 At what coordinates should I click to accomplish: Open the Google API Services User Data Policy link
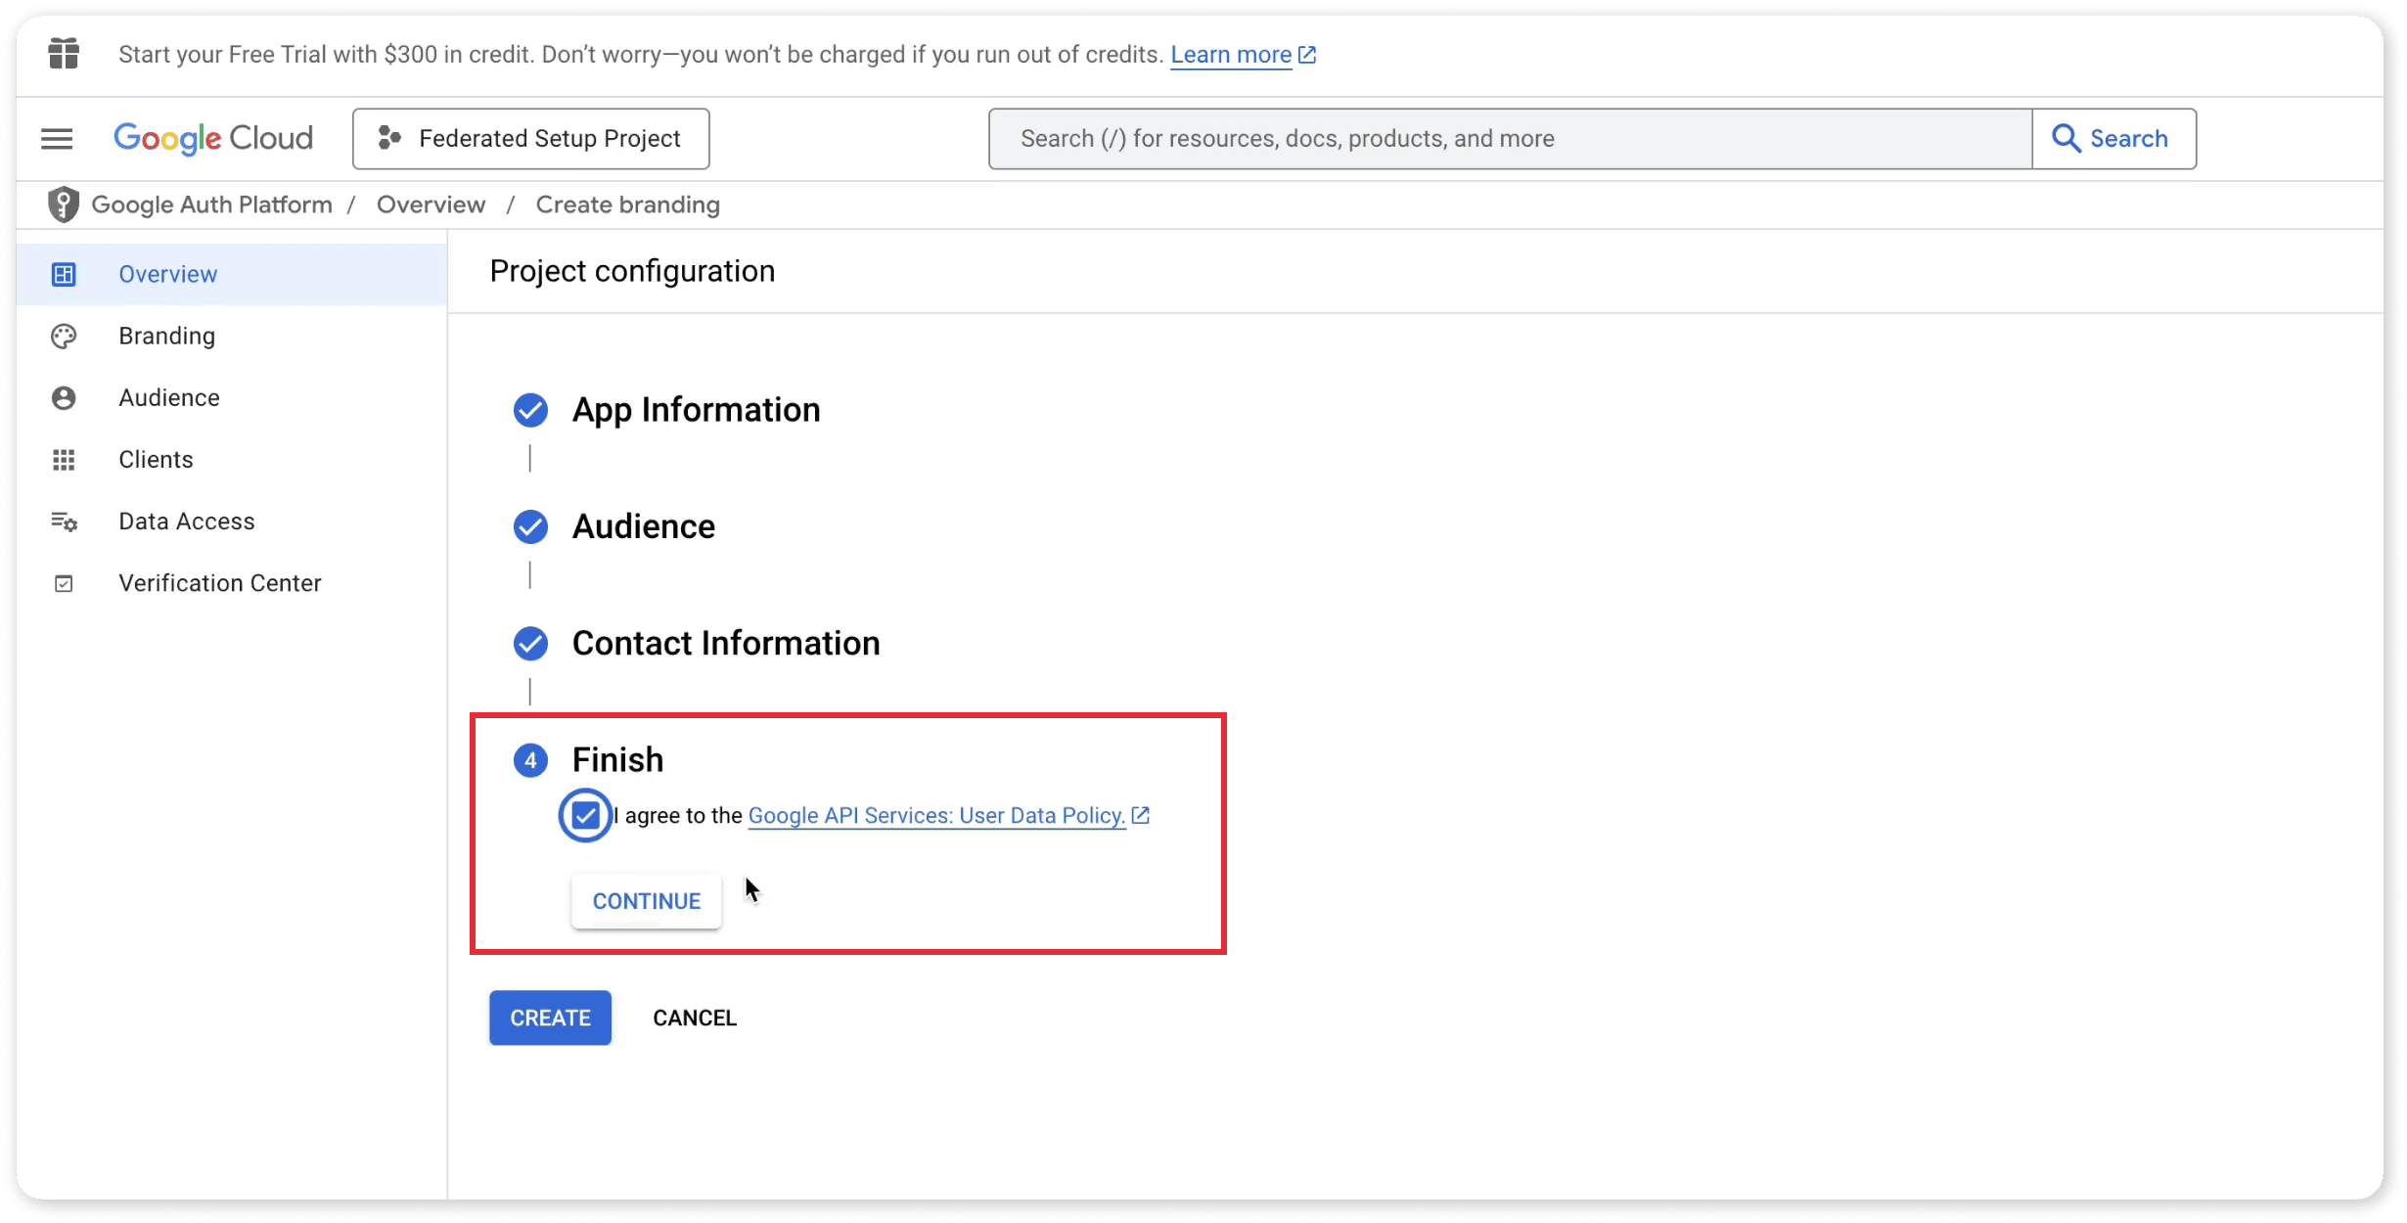[936, 815]
